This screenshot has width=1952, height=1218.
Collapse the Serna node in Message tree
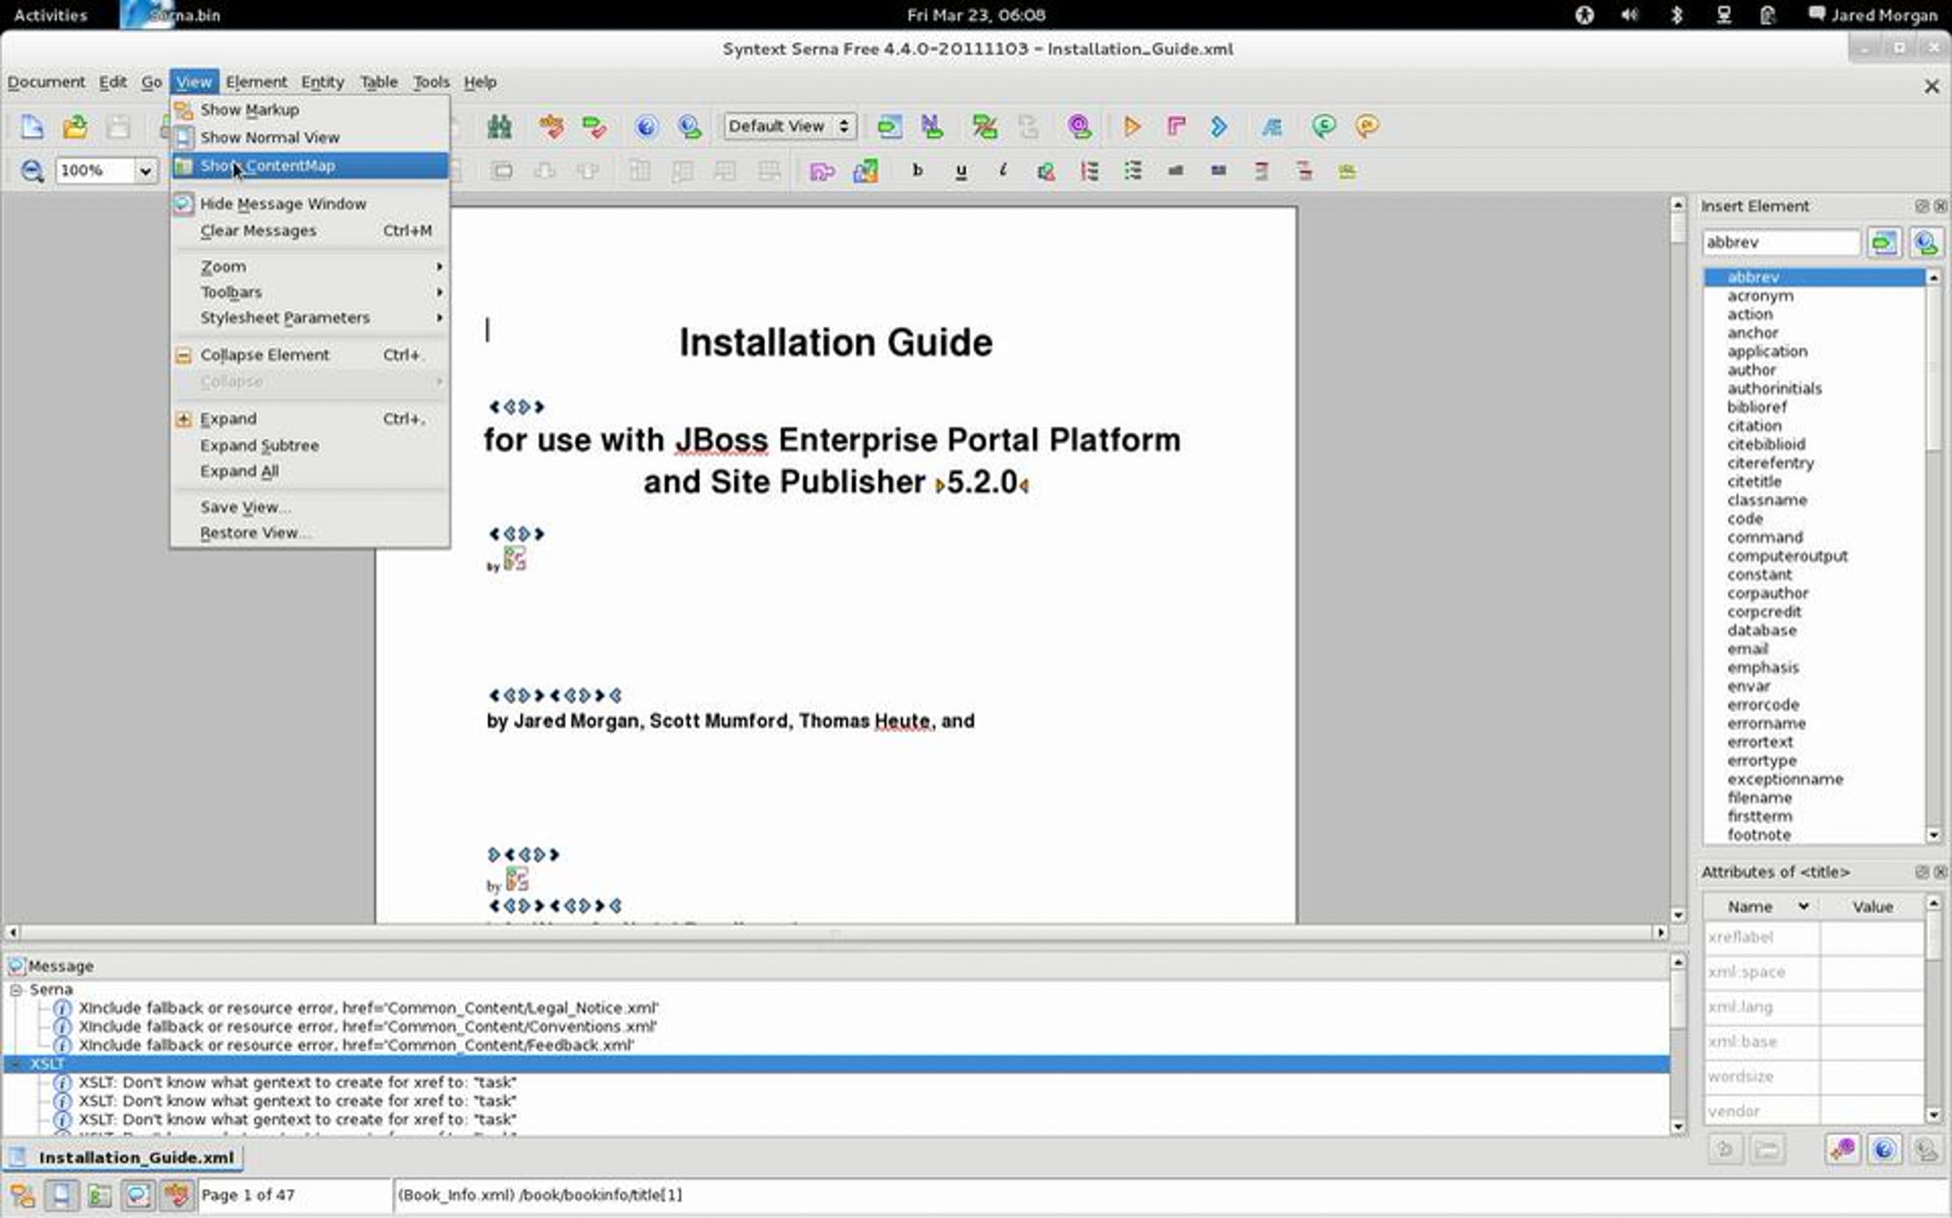pos(15,990)
